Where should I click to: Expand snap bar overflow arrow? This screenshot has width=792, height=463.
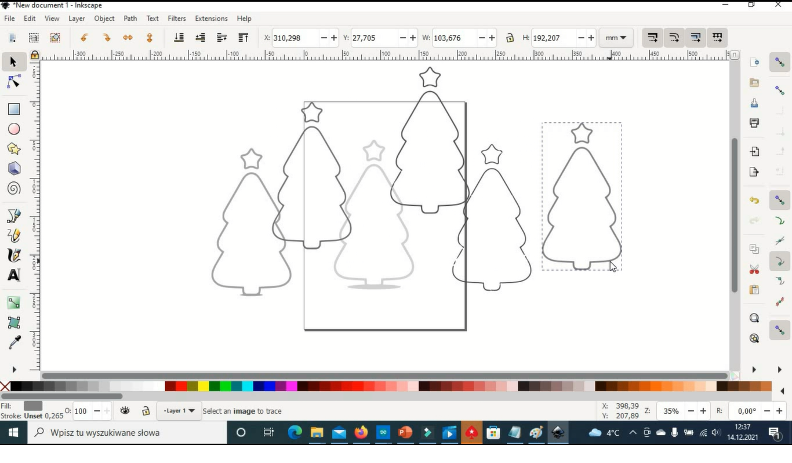pyautogui.click(x=780, y=369)
